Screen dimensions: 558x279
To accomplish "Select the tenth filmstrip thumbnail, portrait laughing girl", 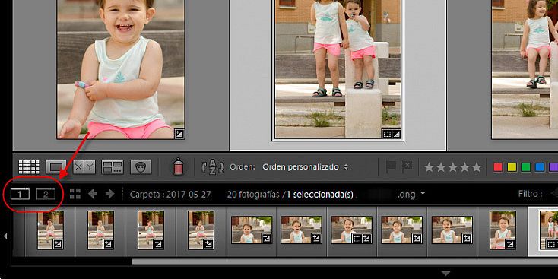I will pyautogui.click(x=503, y=230).
